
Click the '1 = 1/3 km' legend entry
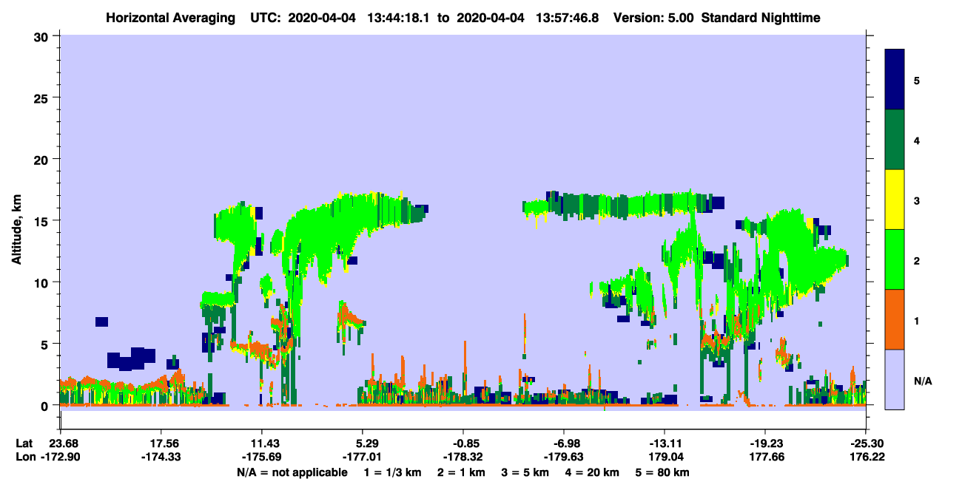(x=391, y=472)
